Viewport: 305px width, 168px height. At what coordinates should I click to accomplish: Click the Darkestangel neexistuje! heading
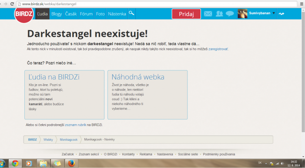click(x=87, y=33)
